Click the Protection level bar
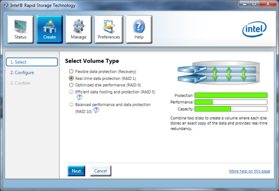Screen dimensions: 279x191 [x=231, y=96]
